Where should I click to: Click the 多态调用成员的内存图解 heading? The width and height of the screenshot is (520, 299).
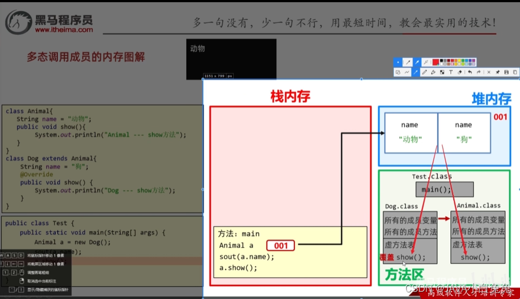86,57
